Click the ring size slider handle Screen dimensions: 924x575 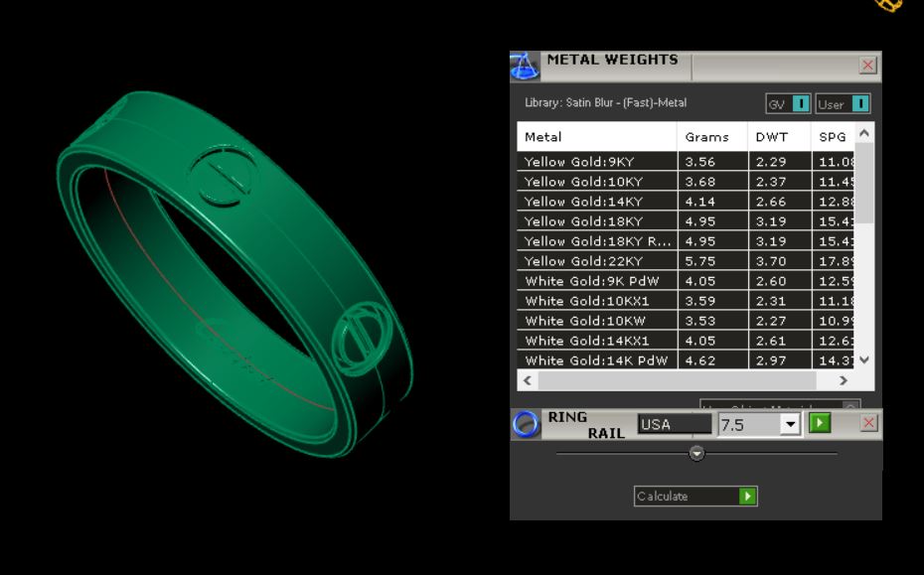point(696,453)
